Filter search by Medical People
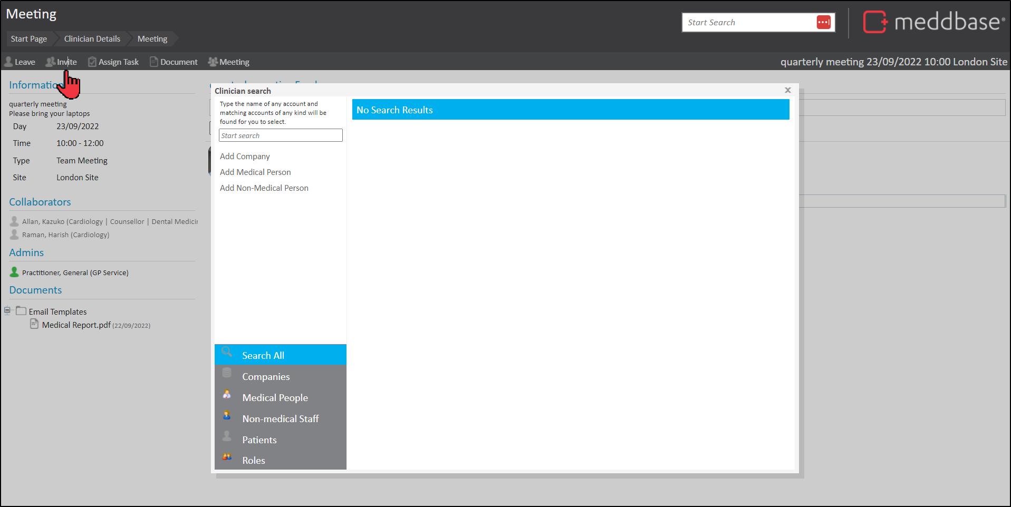This screenshot has width=1011, height=507. coord(275,398)
